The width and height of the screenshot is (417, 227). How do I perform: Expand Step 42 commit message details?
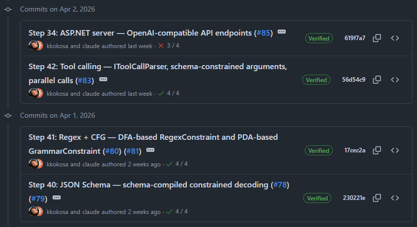103,80
